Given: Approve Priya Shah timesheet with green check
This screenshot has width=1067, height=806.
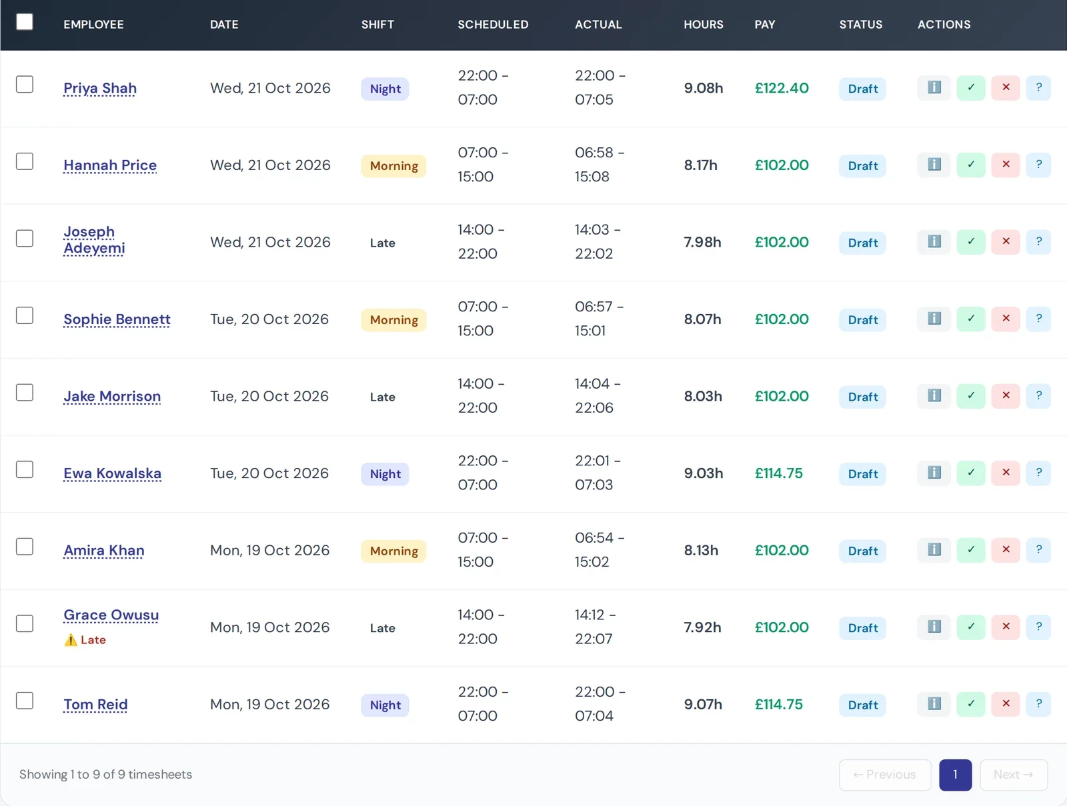Looking at the screenshot, I should pyautogui.click(x=971, y=88).
